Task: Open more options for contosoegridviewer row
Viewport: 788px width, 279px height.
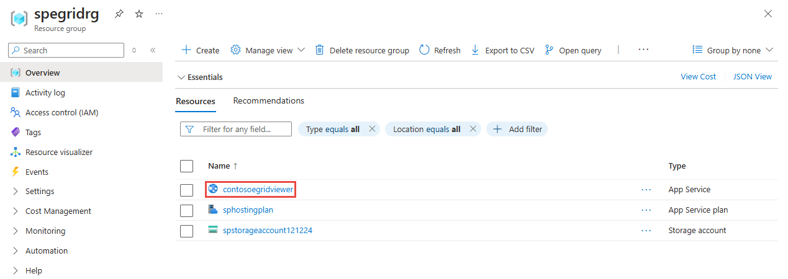Action: tap(646, 190)
